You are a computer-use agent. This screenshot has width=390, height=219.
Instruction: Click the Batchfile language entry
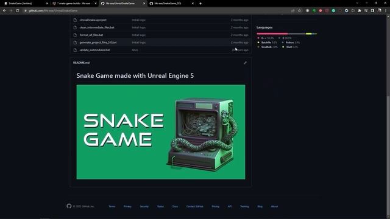pyautogui.click(x=267, y=43)
